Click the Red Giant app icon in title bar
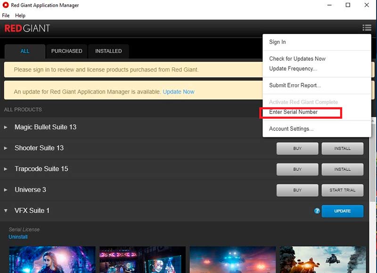The width and height of the screenshot is (377, 273). pos(6,5)
